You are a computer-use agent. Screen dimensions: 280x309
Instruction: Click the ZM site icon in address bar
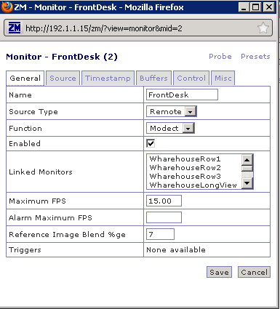coord(15,28)
